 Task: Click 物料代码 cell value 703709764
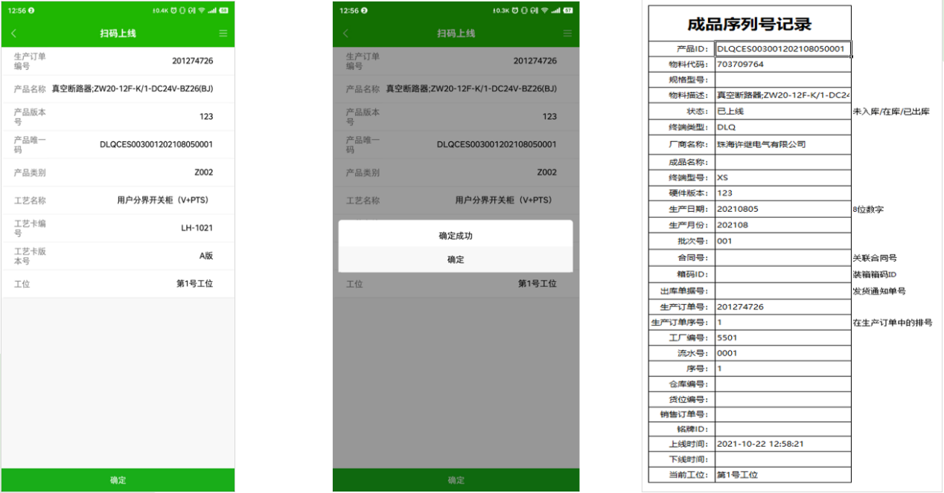pos(782,65)
